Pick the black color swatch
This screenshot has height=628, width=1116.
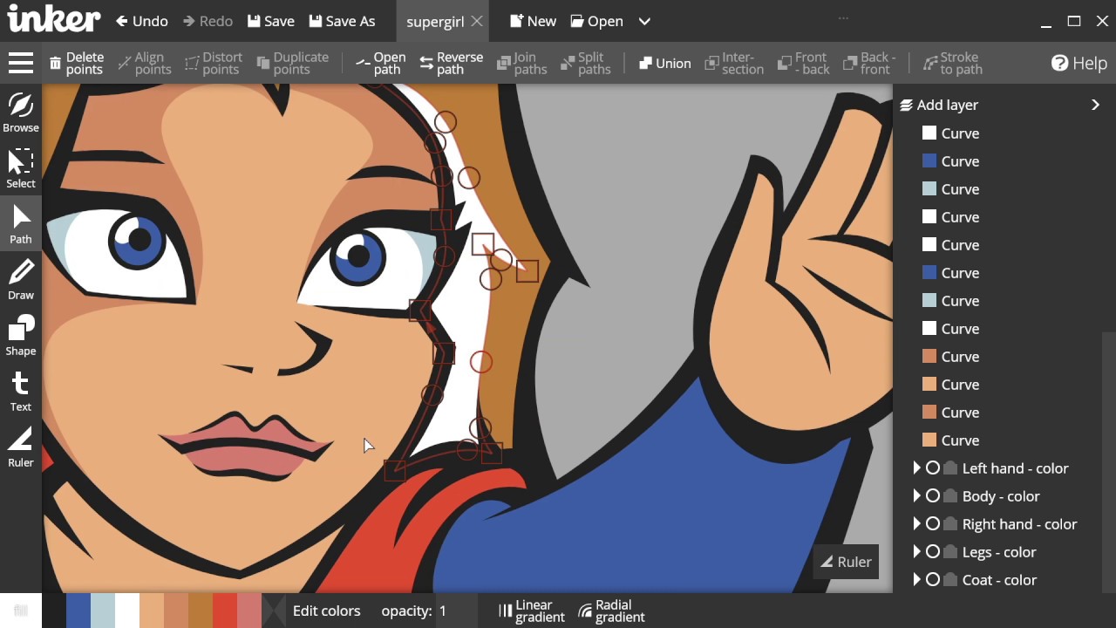[x=54, y=611]
